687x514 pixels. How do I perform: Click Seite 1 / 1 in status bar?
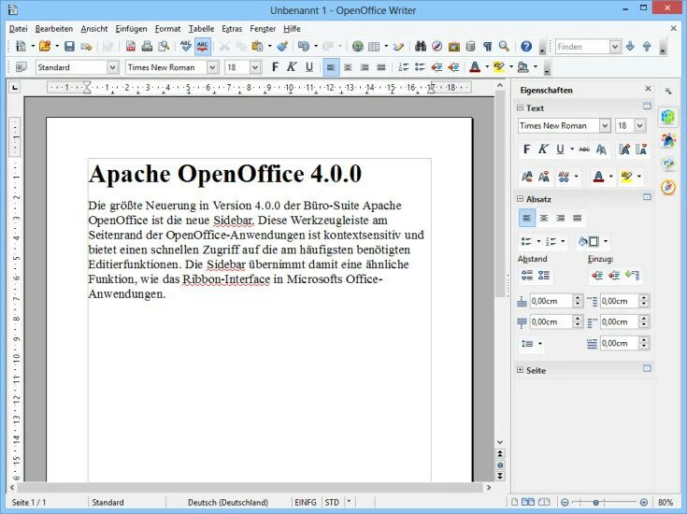(x=28, y=502)
